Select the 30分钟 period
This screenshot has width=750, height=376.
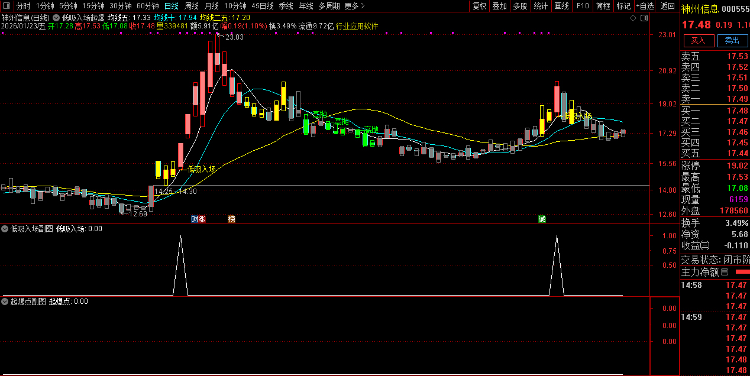tap(121, 6)
